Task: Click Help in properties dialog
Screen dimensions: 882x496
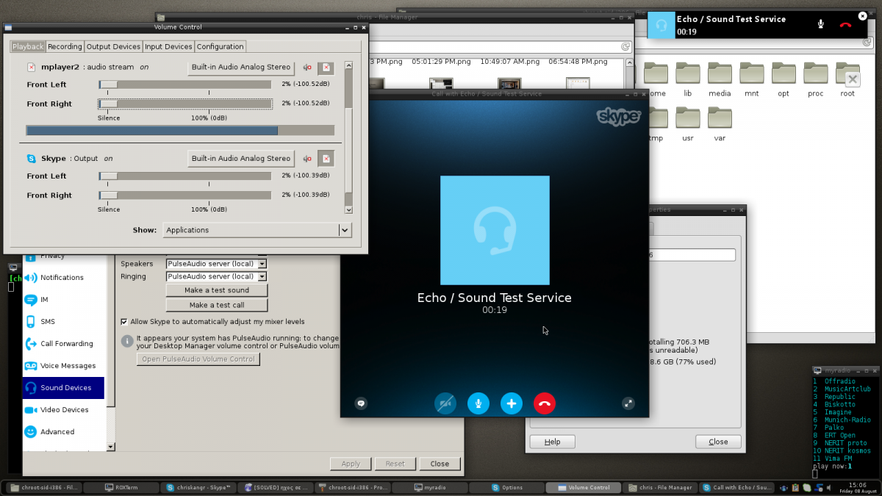Action: click(x=552, y=442)
